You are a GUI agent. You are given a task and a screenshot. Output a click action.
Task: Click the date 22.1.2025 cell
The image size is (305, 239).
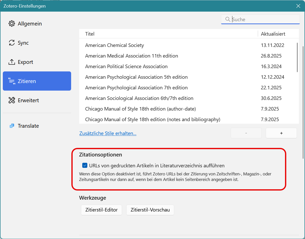(271, 88)
